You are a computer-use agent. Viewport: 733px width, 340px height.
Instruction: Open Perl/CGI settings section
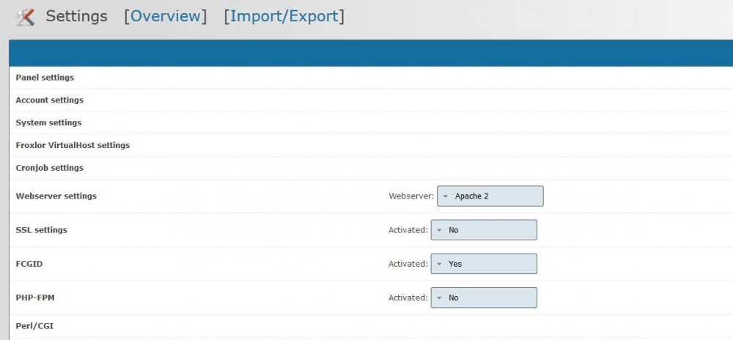pyautogui.click(x=34, y=326)
